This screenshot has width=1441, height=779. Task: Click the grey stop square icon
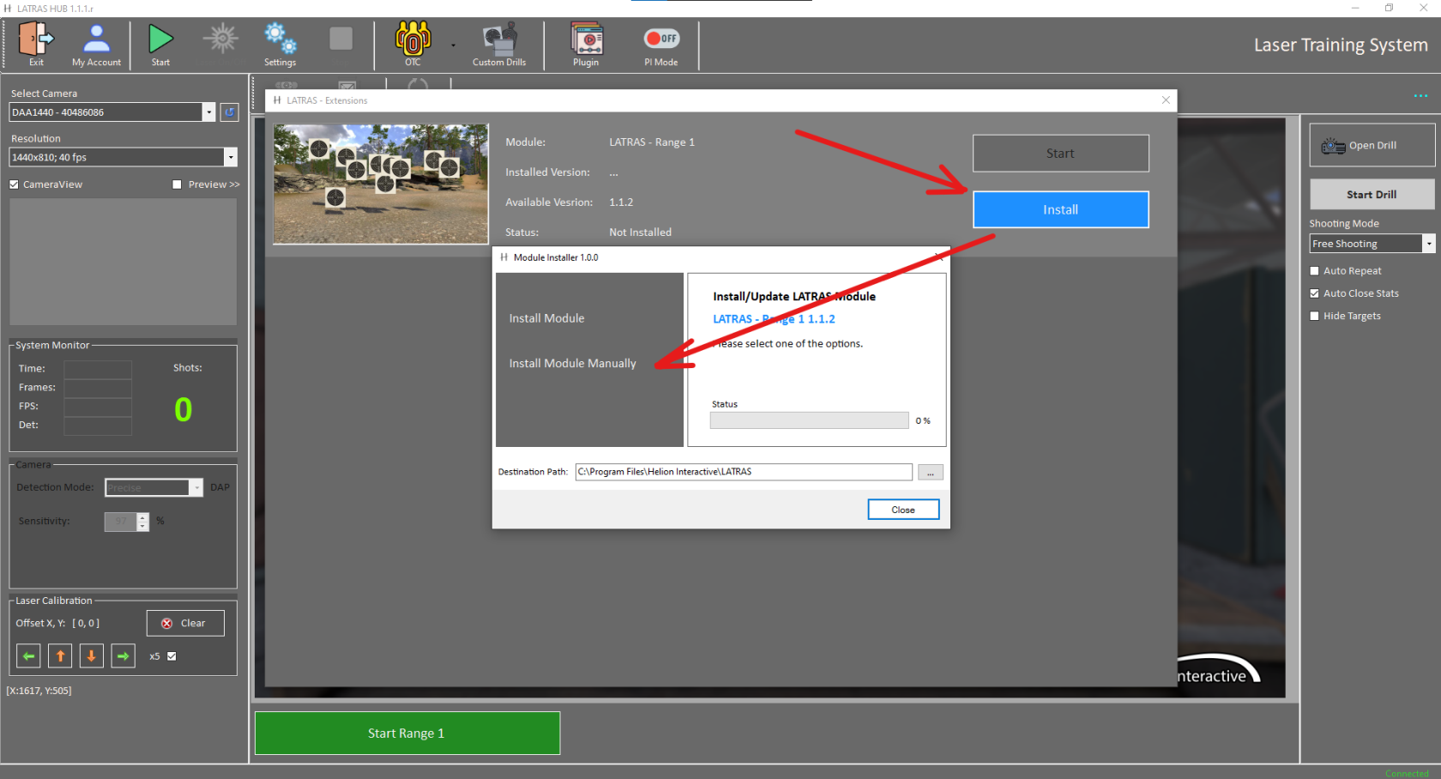(341, 39)
